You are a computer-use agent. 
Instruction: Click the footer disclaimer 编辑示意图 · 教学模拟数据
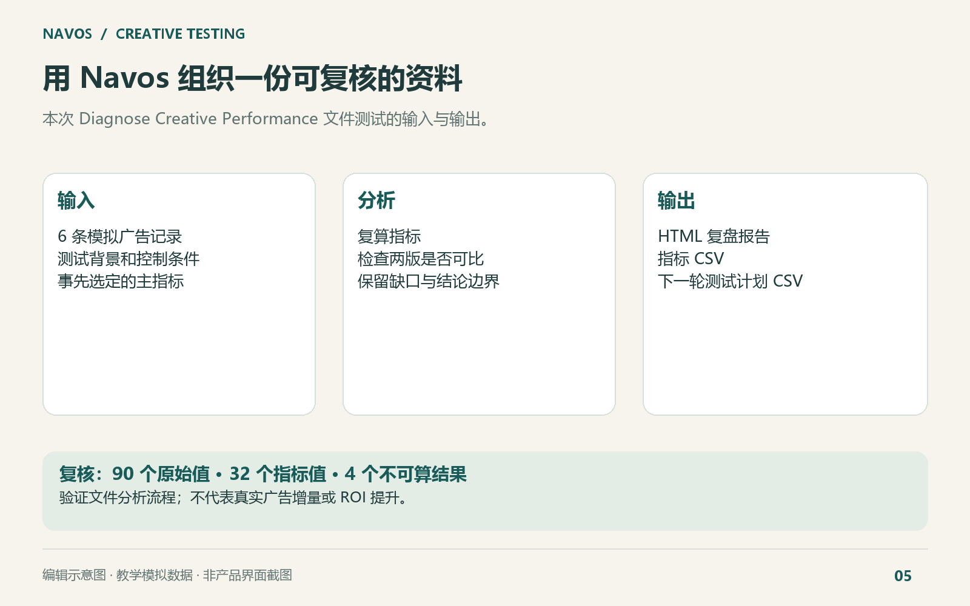click(167, 575)
